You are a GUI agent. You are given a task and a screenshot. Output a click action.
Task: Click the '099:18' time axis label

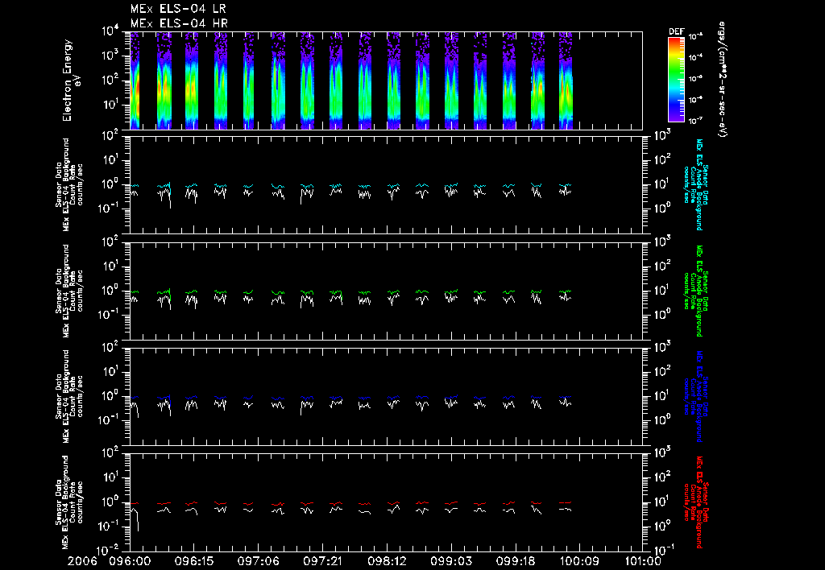coord(515,562)
